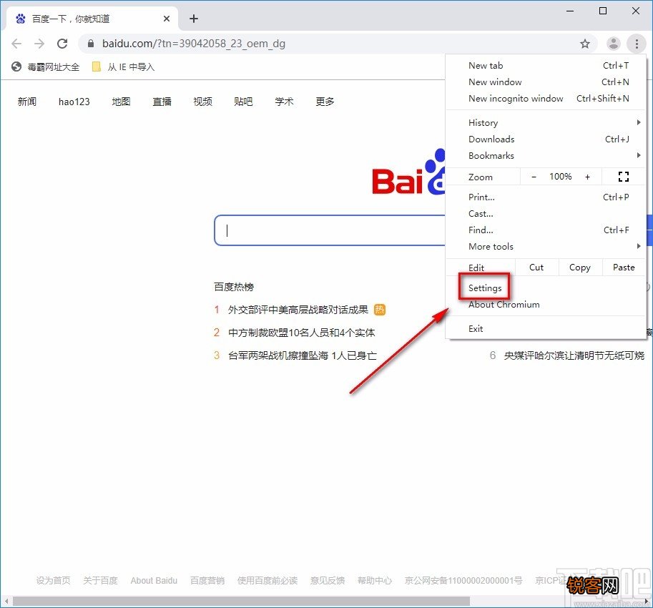653x608 pixels.
Task: Click footer link 关于百度
Action: click(100, 580)
